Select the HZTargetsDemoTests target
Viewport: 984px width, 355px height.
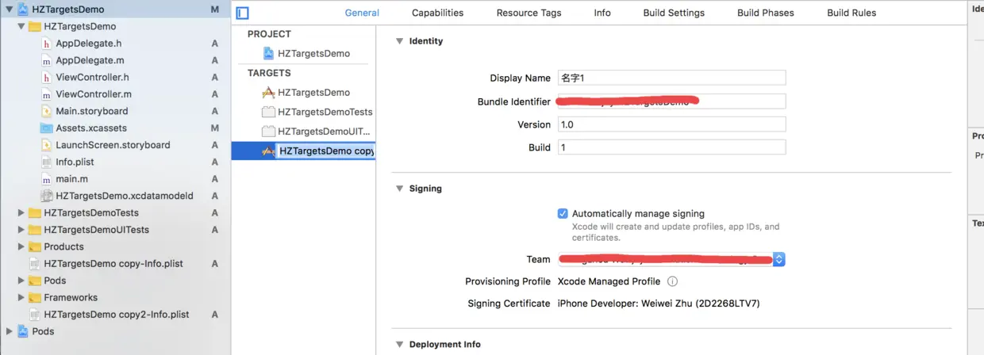pyautogui.click(x=325, y=112)
